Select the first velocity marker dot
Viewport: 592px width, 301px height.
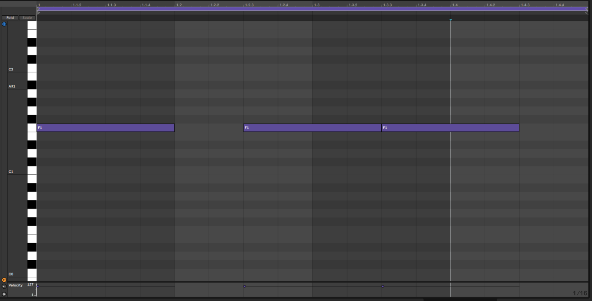pos(37,286)
